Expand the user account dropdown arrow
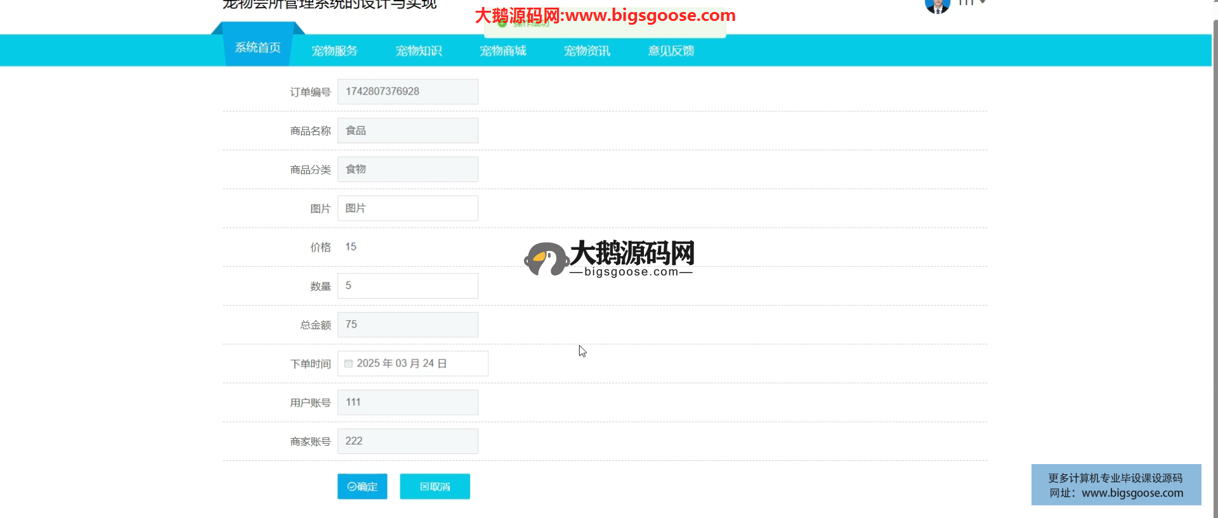 [983, 3]
